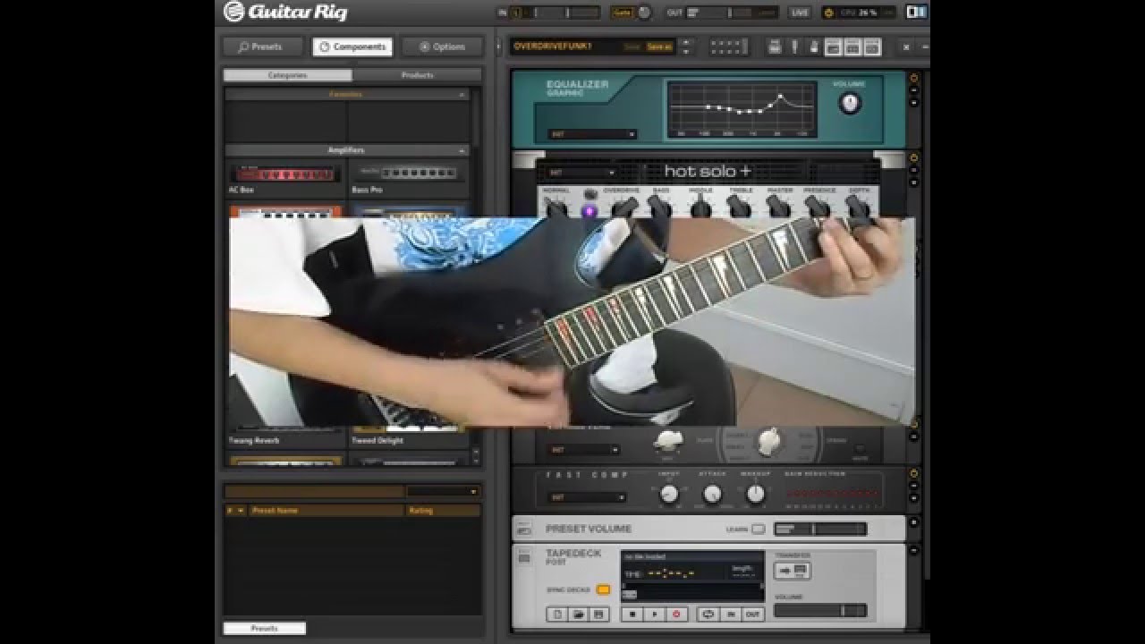Open the Equalizer preset dropdown
The image size is (1145, 644).
(592, 134)
